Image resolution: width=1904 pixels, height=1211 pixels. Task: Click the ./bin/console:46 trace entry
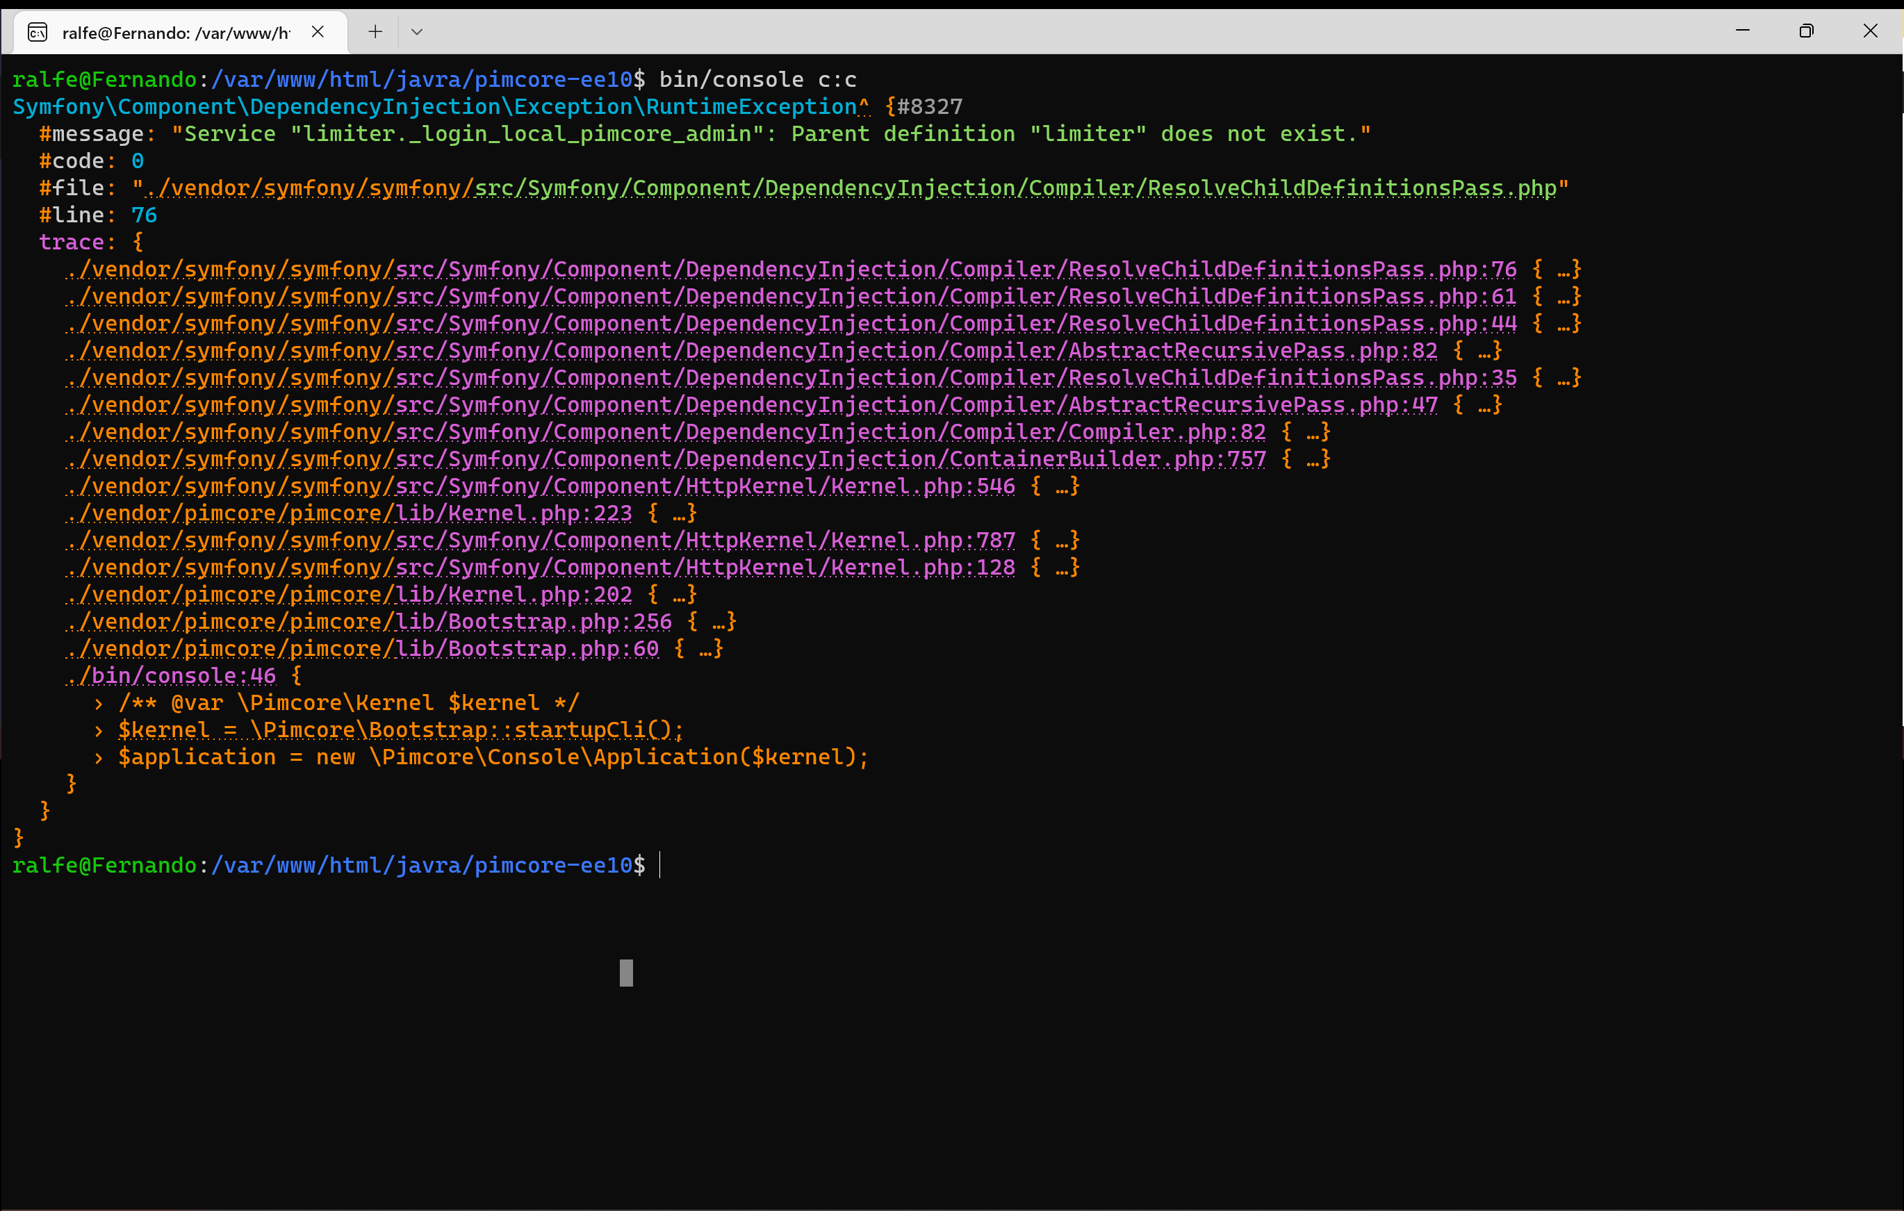pyautogui.click(x=170, y=676)
